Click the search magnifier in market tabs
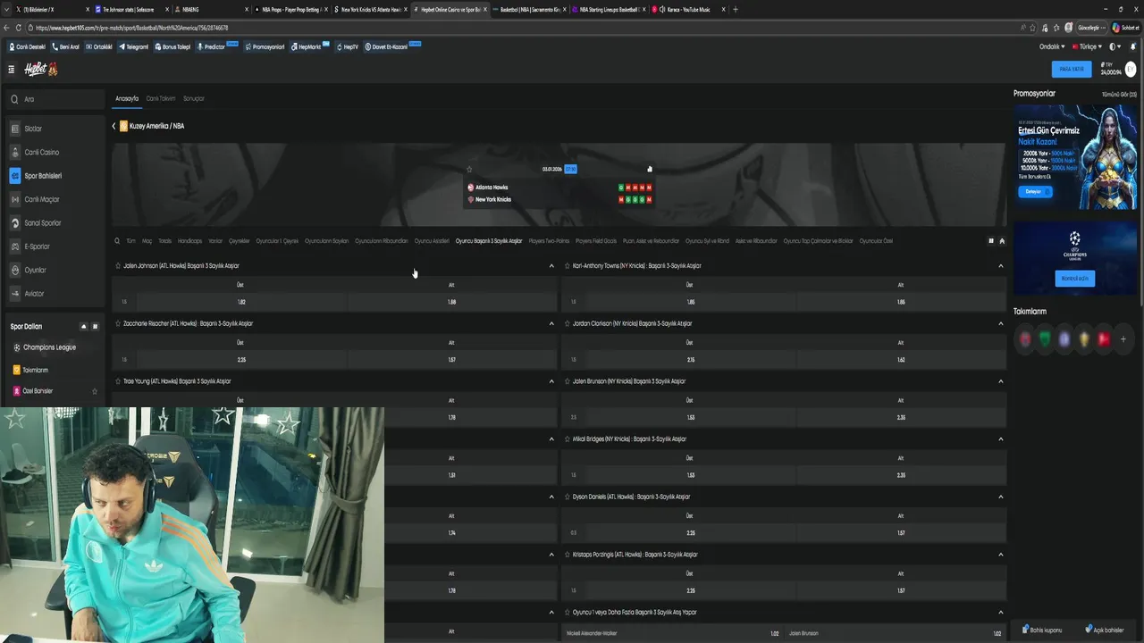Screen dimensions: 1144x643 click(x=117, y=240)
